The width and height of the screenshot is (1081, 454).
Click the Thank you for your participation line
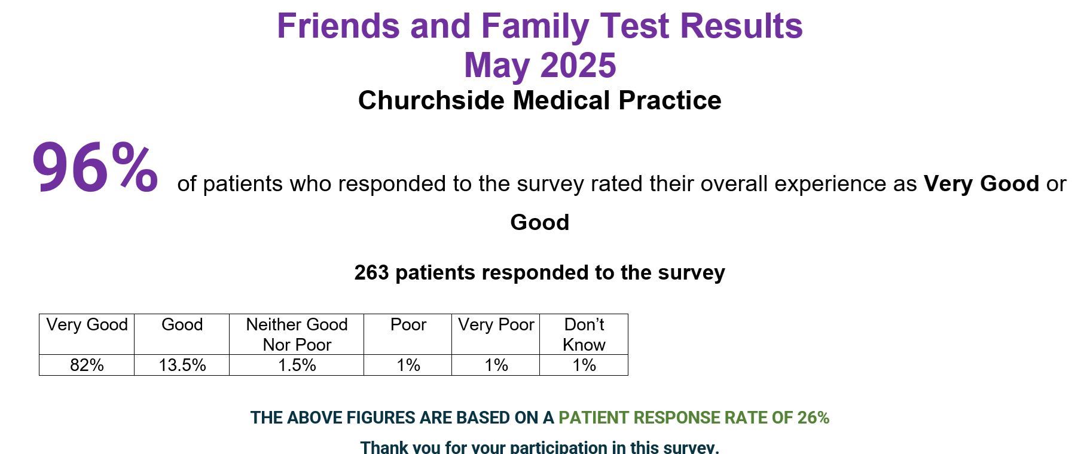pyautogui.click(x=539, y=447)
